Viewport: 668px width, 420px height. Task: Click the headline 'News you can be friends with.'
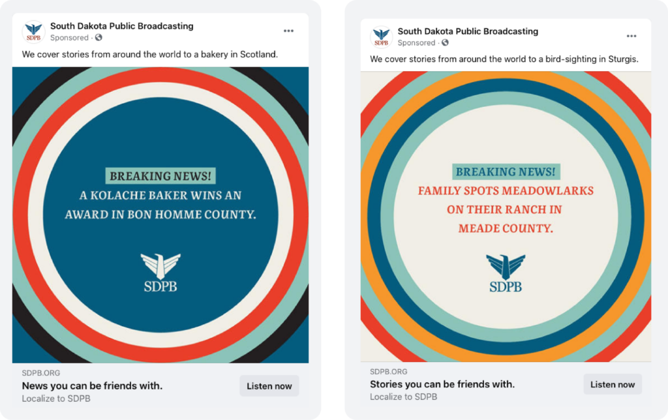point(92,386)
